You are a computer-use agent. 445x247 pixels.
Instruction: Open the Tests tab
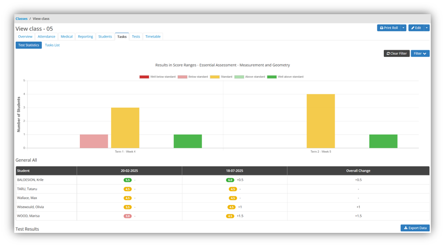136,37
